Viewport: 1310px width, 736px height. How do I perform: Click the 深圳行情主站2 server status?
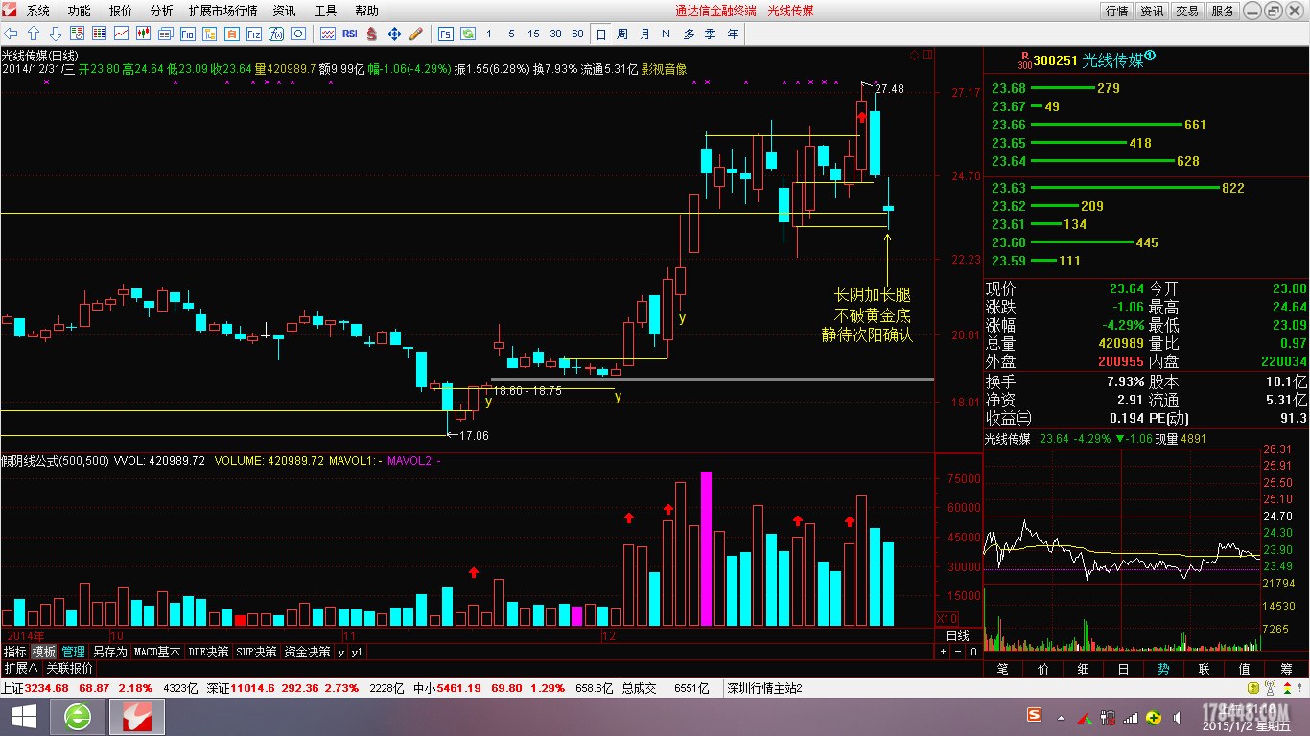pos(764,688)
